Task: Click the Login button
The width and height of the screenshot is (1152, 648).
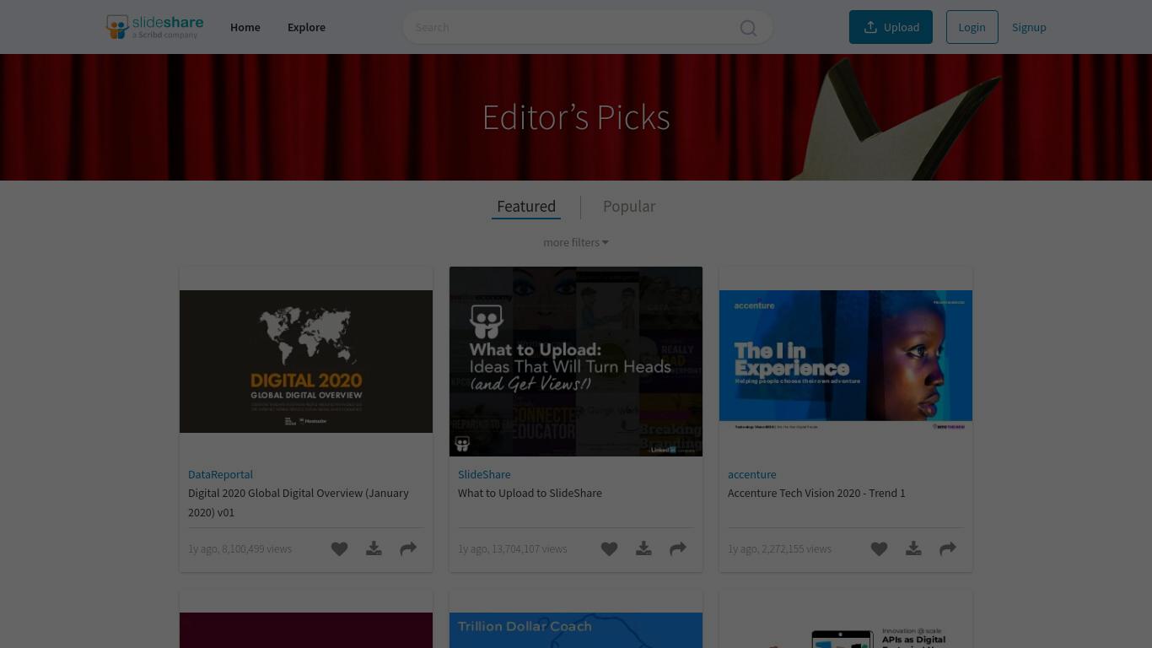Action: 972,27
